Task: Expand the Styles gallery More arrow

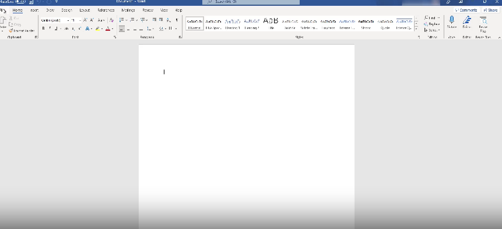Action: [x=416, y=28]
